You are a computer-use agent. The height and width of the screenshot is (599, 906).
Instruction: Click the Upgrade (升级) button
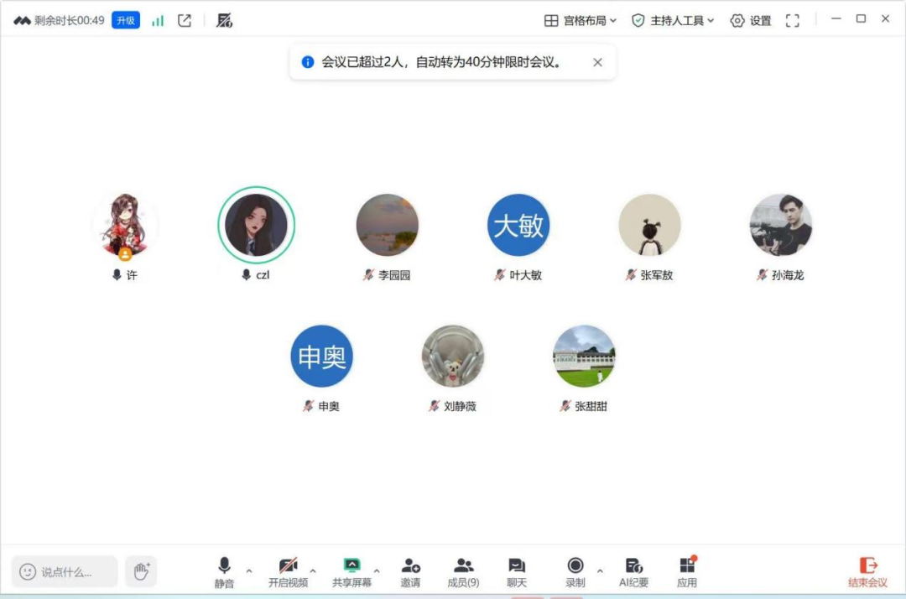(126, 21)
